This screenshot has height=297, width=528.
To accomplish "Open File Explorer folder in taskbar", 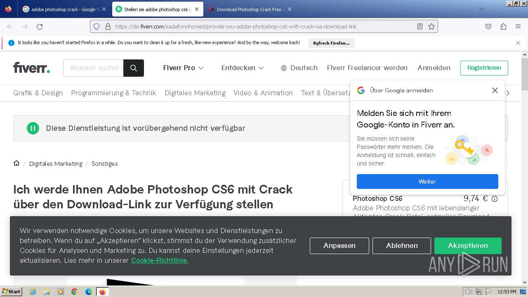I will (47, 292).
